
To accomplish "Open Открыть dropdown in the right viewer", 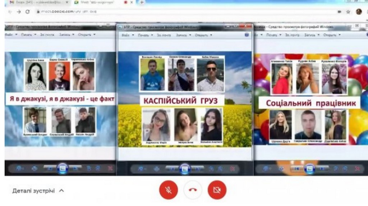I will [331, 35].
